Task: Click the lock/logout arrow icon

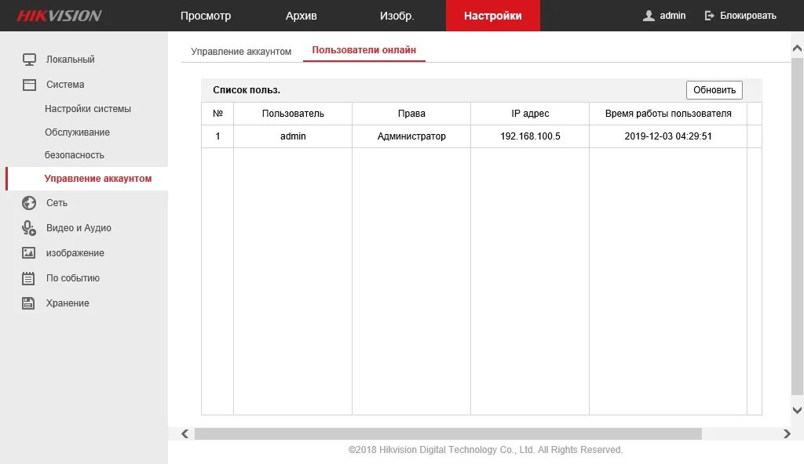Action: (x=709, y=16)
